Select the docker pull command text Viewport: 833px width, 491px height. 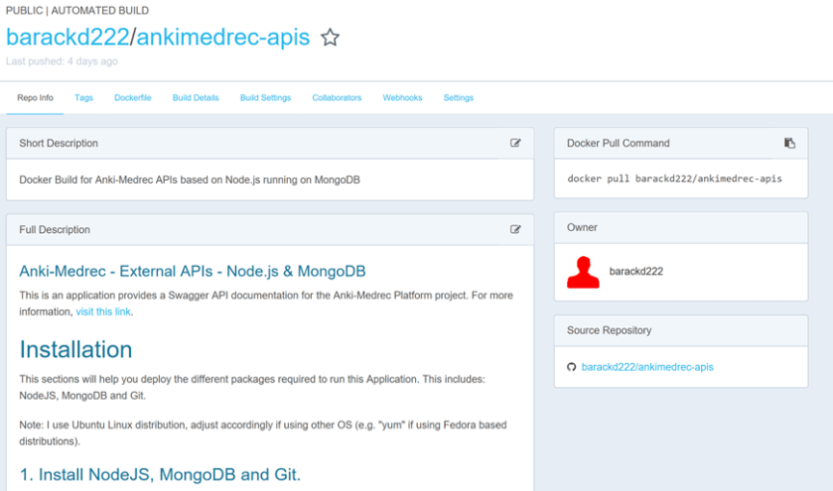pyautogui.click(x=674, y=179)
